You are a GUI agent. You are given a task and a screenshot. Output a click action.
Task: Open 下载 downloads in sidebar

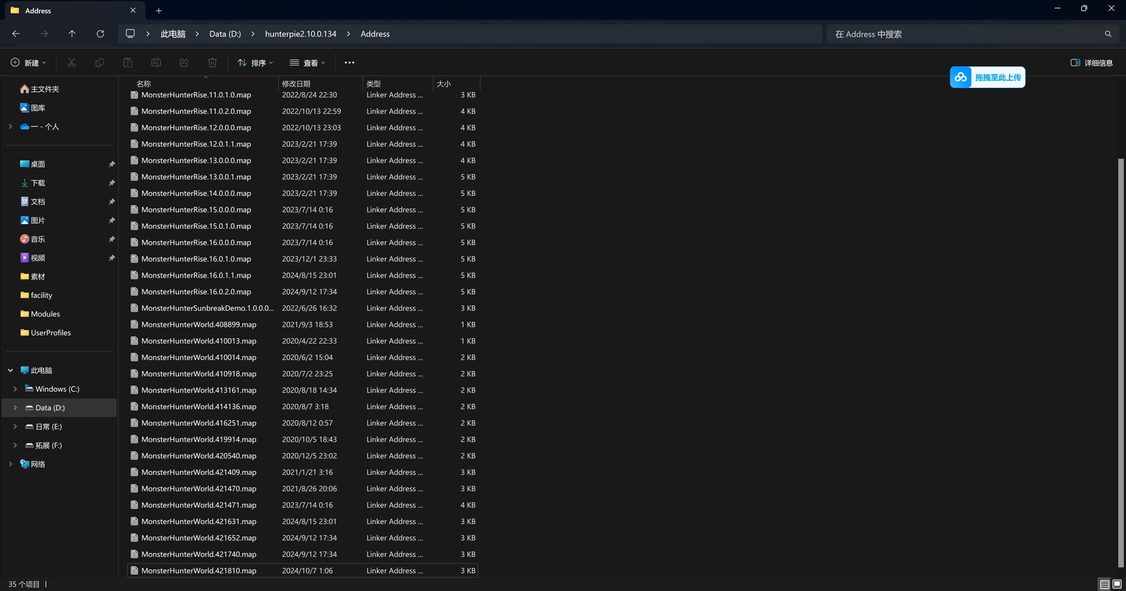coord(33,183)
